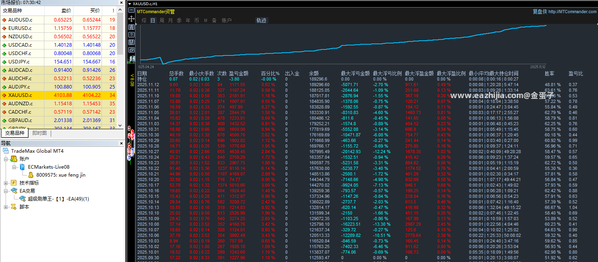Click the 卖价 column header
The image size is (598, 262).
click(x=59, y=11)
